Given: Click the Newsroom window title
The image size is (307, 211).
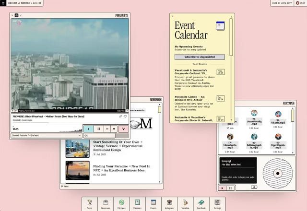Looking at the screenshot, I should (155, 100).
